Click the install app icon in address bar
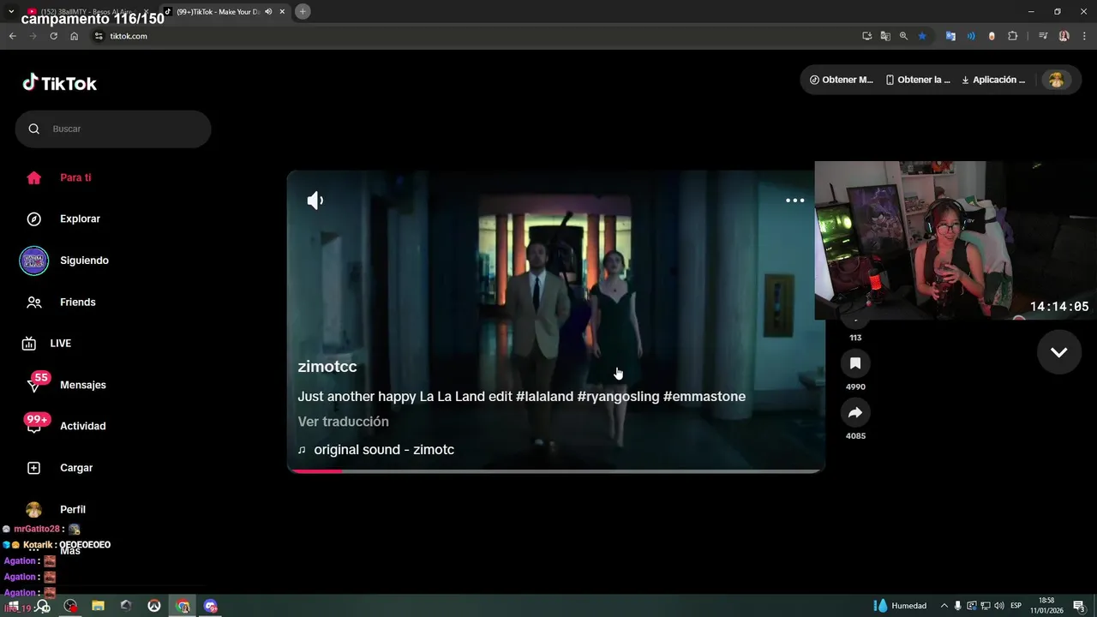1097x617 pixels. 866,36
